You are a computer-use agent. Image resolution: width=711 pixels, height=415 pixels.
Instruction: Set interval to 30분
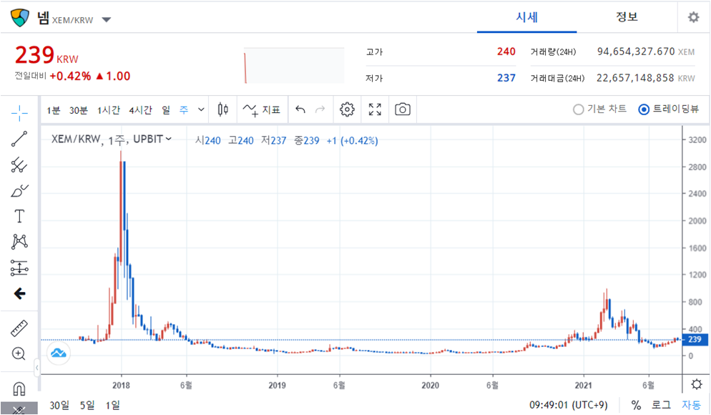(79, 109)
